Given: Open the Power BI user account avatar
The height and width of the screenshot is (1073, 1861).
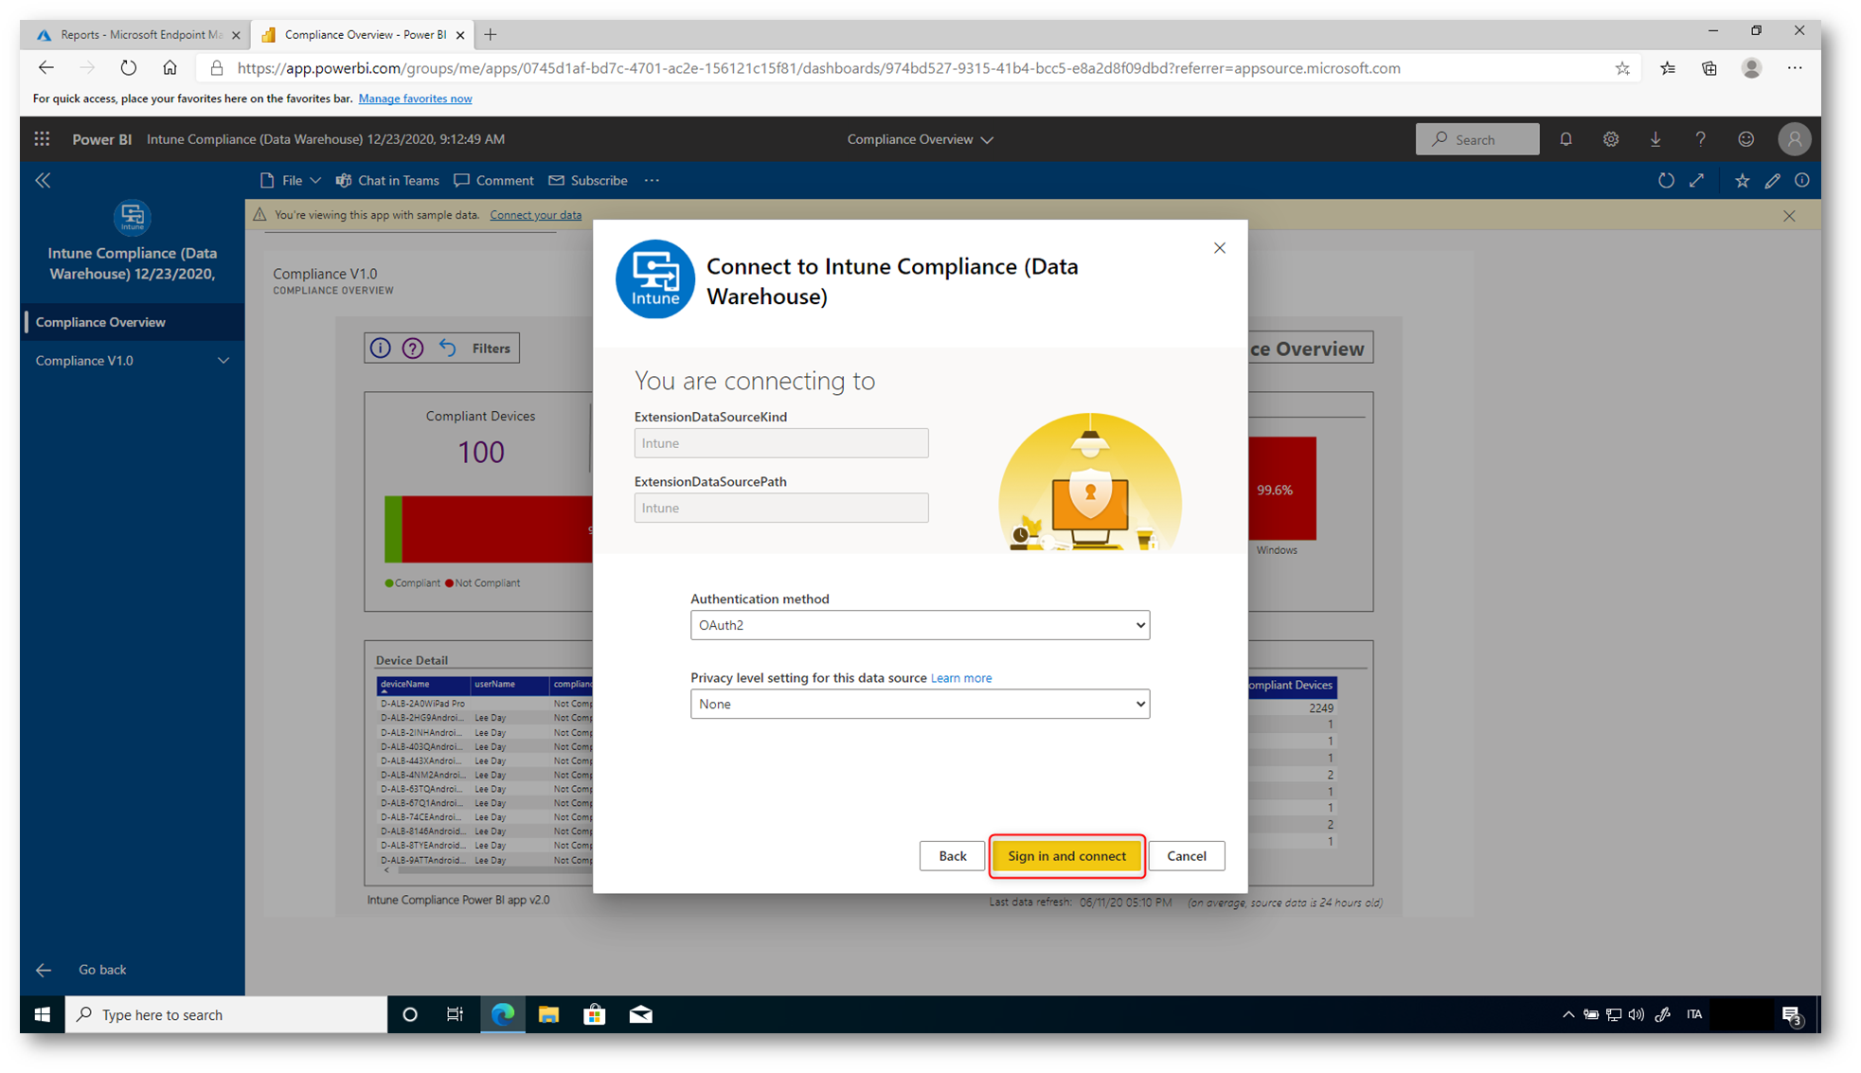Looking at the screenshot, I should pyautogui.click(x=1794, y=139).
